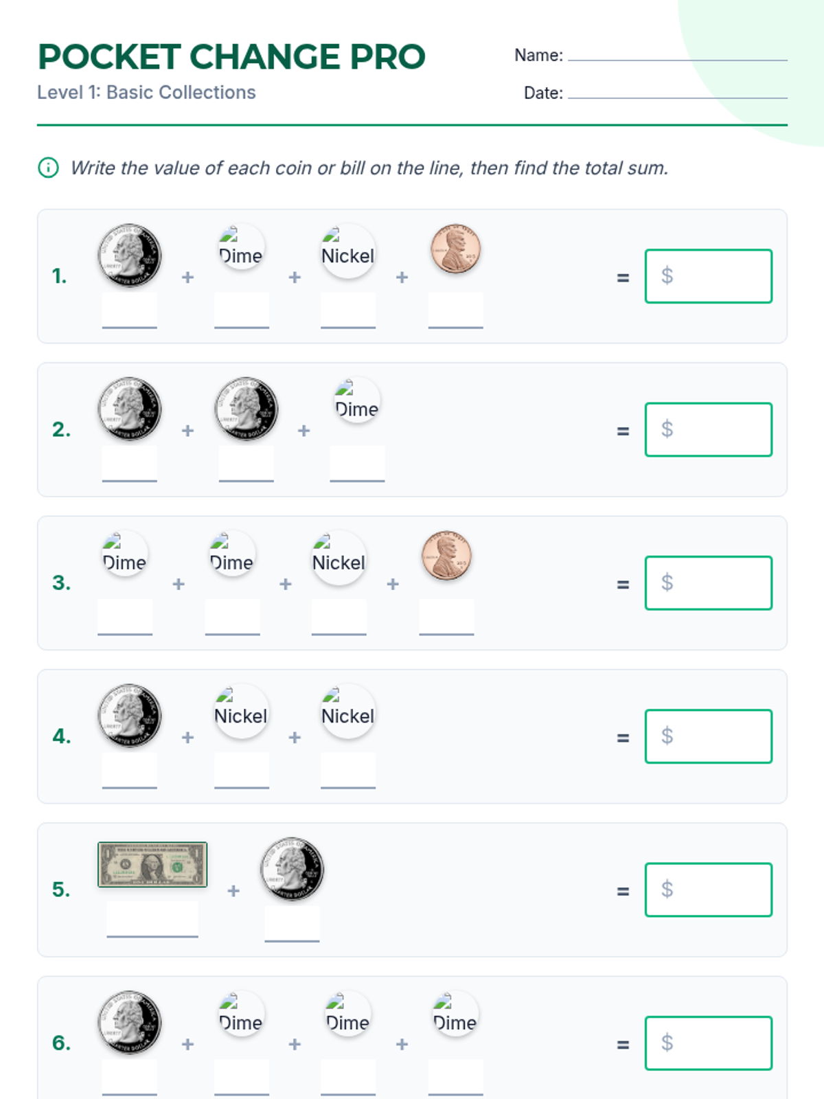Viewport: 824px width, 1099px height.
Task: Click the value blank under the dollar bill
Action: coord(152,920)
